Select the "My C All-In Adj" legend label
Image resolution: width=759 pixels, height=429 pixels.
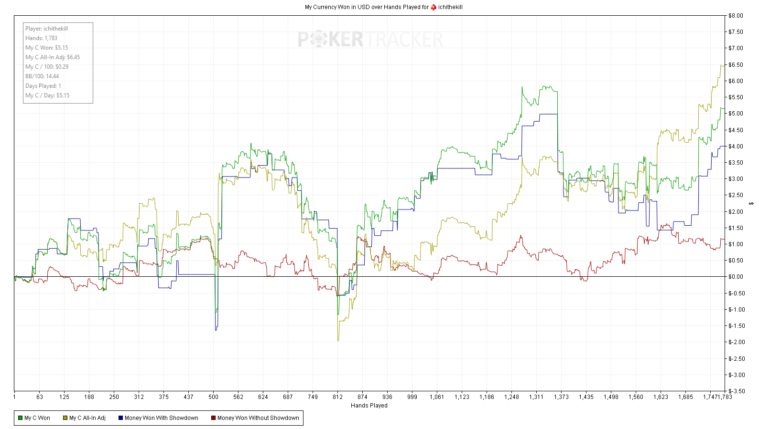(x=87, y=418)
